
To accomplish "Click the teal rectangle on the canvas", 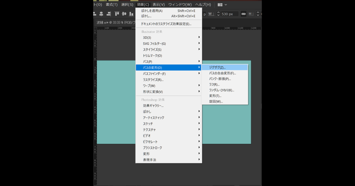I will click(x=114, y=104).
